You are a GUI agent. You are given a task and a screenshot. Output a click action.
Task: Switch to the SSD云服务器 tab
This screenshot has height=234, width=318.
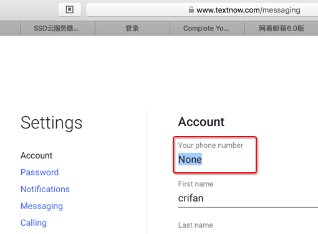[x=57, y=28]
